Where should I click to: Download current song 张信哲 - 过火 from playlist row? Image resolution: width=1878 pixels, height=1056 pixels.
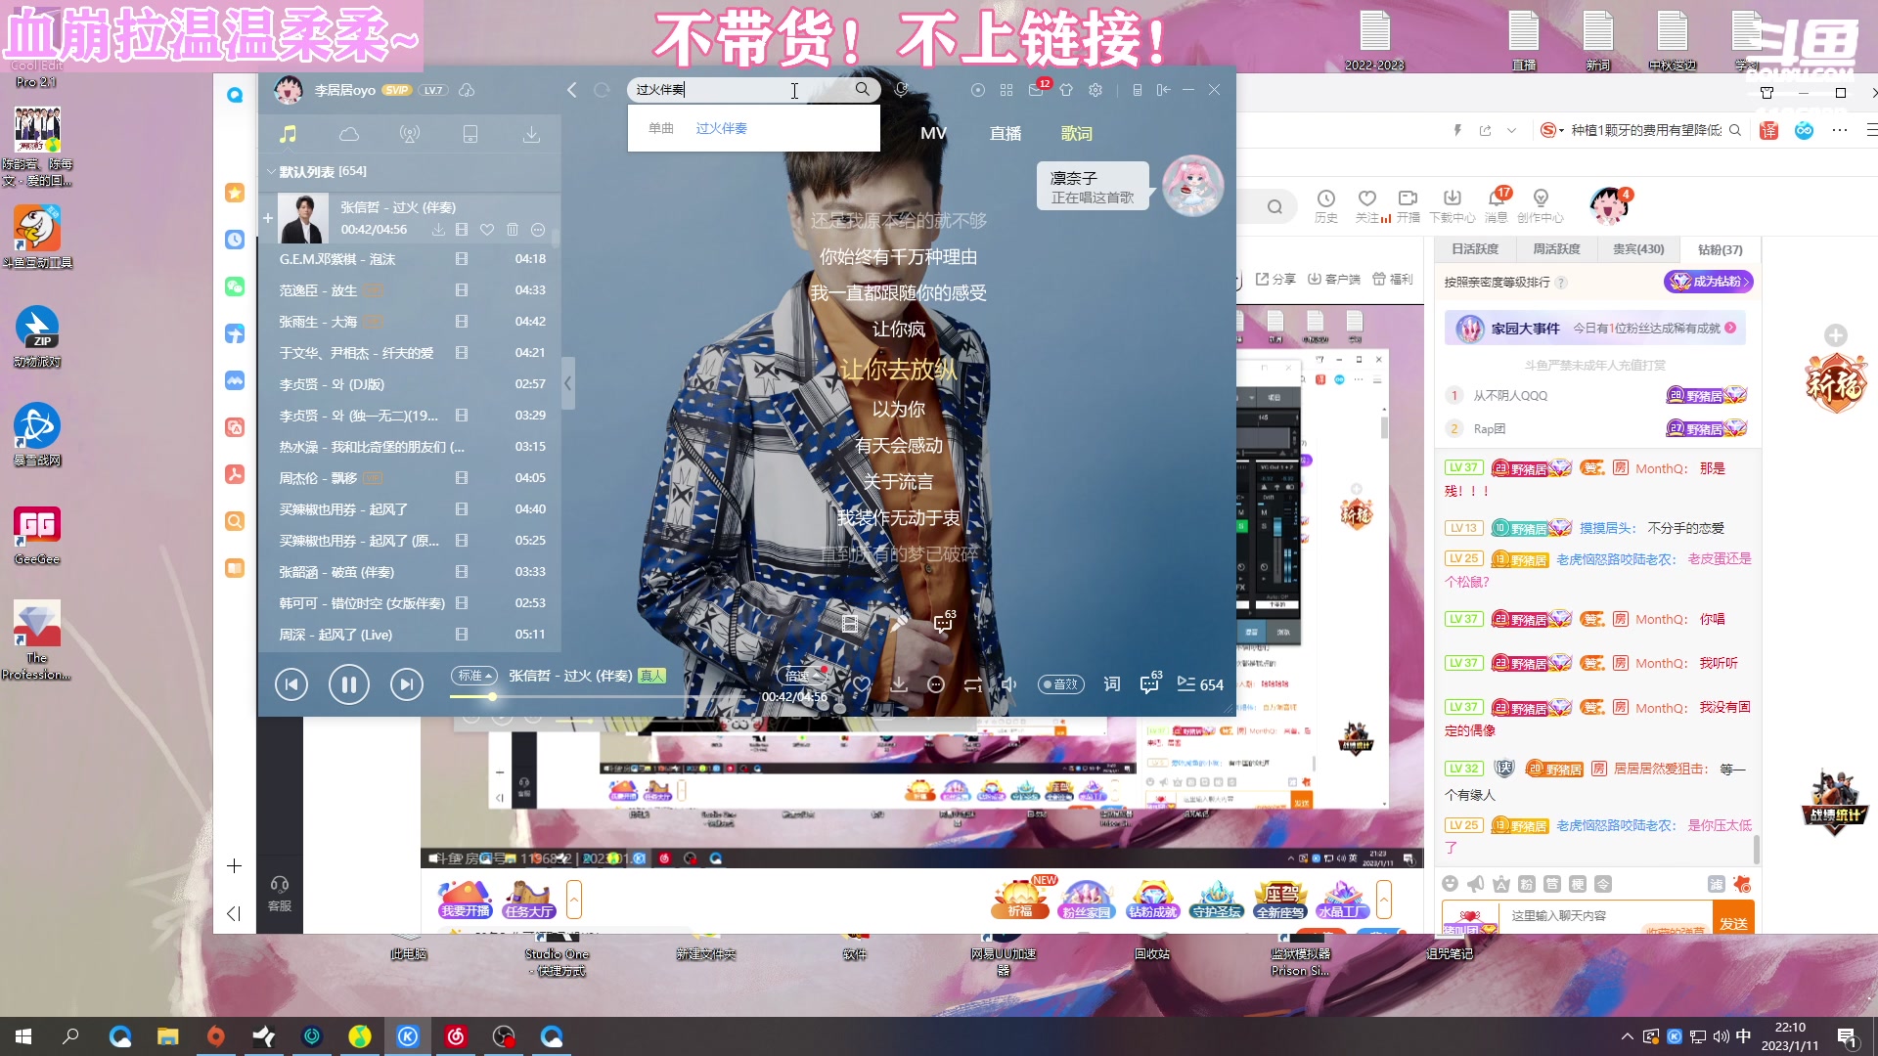[x=438, y=230]
